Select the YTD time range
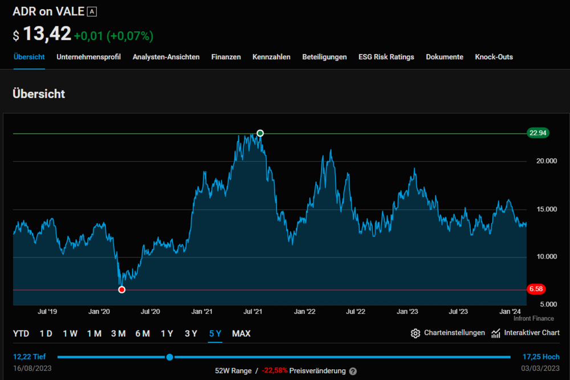 point(21,334)
